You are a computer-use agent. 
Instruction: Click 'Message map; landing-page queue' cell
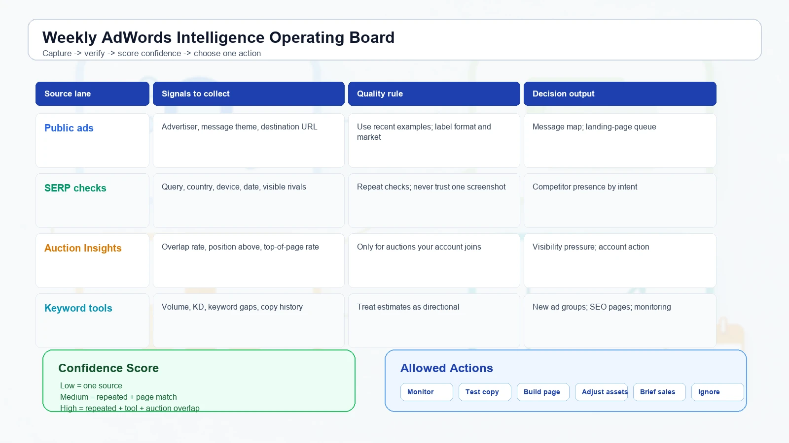620,140
